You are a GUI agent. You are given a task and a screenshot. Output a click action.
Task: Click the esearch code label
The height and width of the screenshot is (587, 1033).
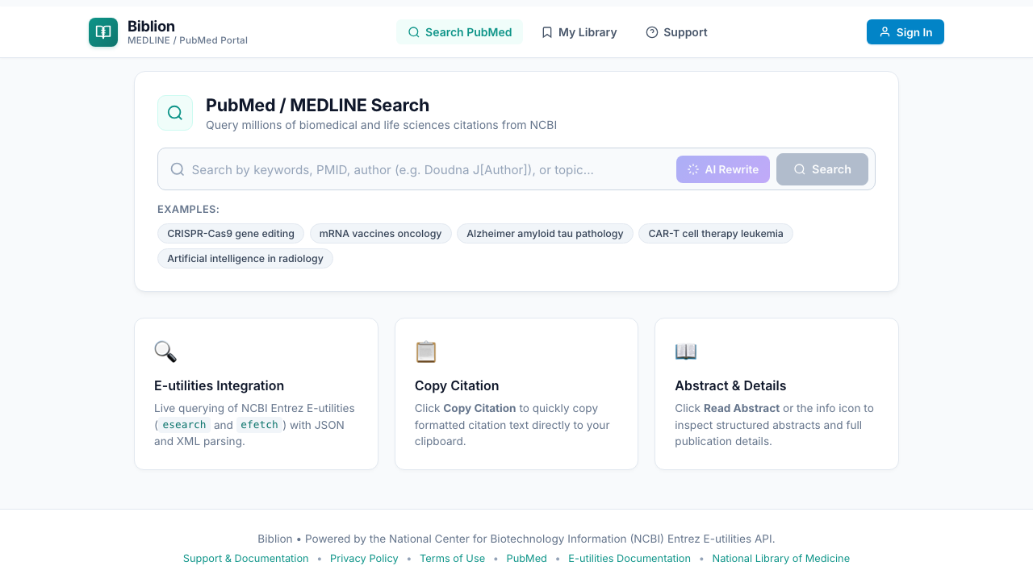(185, 425)
